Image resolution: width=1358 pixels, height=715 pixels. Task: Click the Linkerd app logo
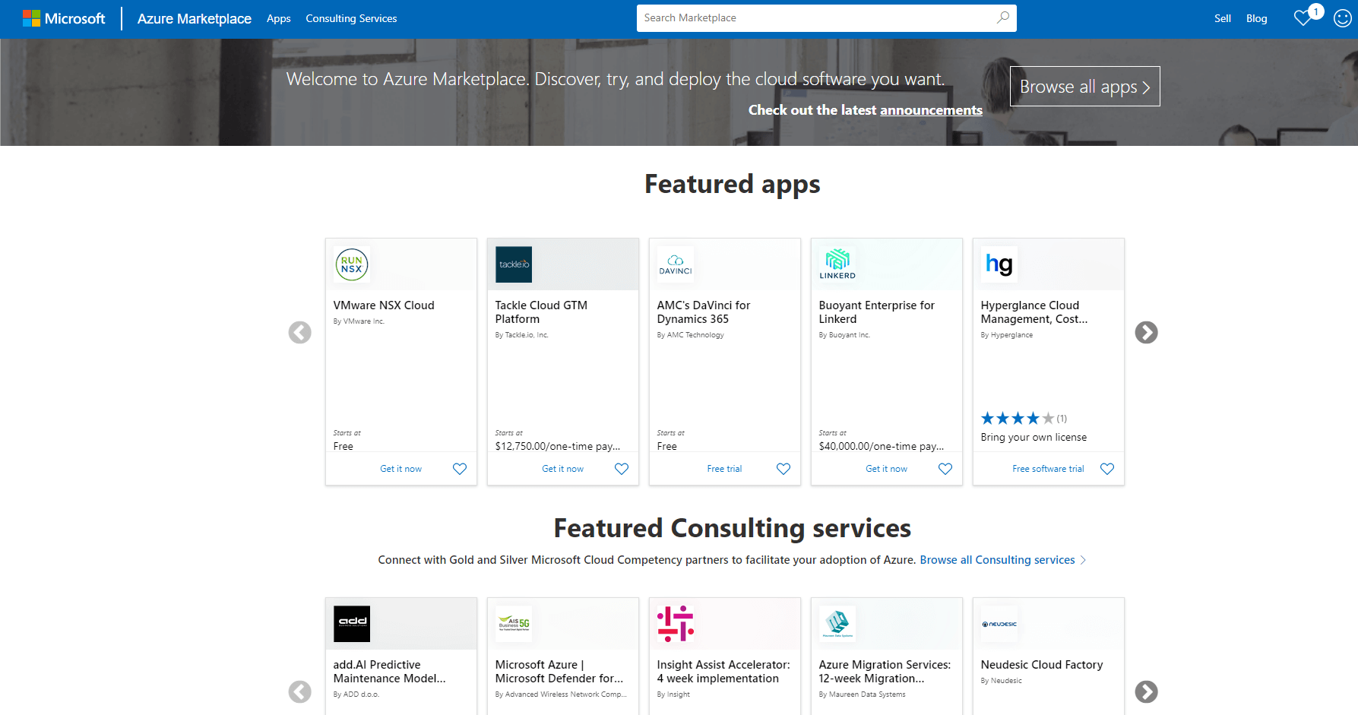tap(837, 264)
